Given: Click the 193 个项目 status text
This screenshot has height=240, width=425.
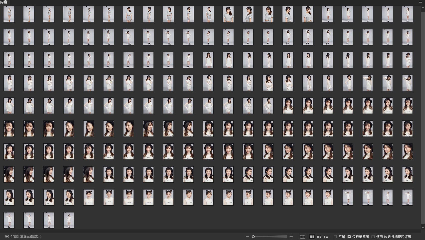Looking at the screenshot, I should pyautogui.click(x=23, y=236).
